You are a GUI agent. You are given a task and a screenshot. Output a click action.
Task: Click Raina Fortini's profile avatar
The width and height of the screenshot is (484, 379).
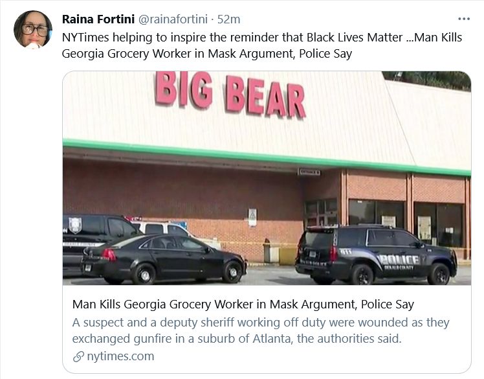pyautogui.click(x=33, y=30)
